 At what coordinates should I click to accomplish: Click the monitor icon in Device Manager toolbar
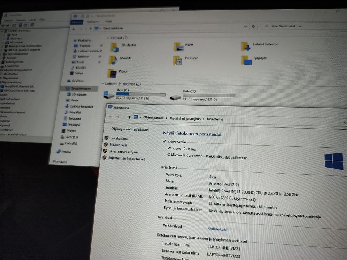[x=32, y=25]
